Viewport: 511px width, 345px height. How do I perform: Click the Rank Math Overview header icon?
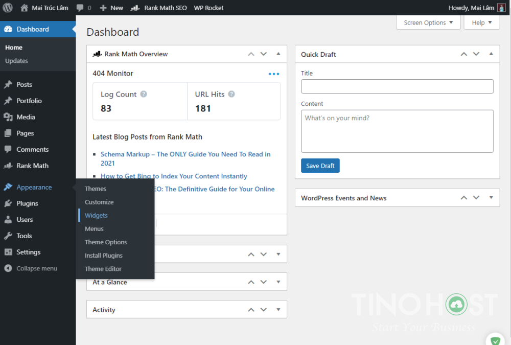97,54
